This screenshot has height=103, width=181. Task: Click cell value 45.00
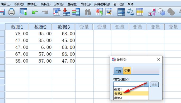click(64, 40)
